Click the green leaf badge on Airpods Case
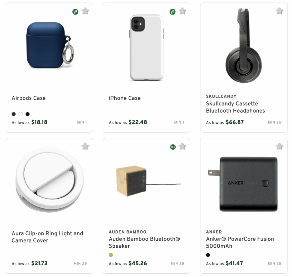This screenshot has height=277, width=292. coord(75,12)
